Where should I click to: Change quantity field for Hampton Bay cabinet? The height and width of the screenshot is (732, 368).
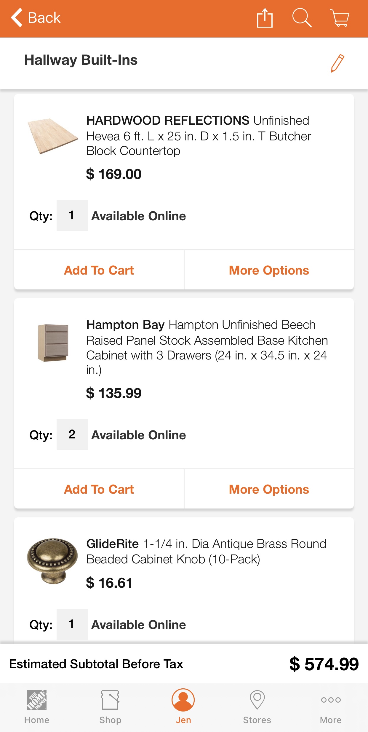click(x=72, y=435)
